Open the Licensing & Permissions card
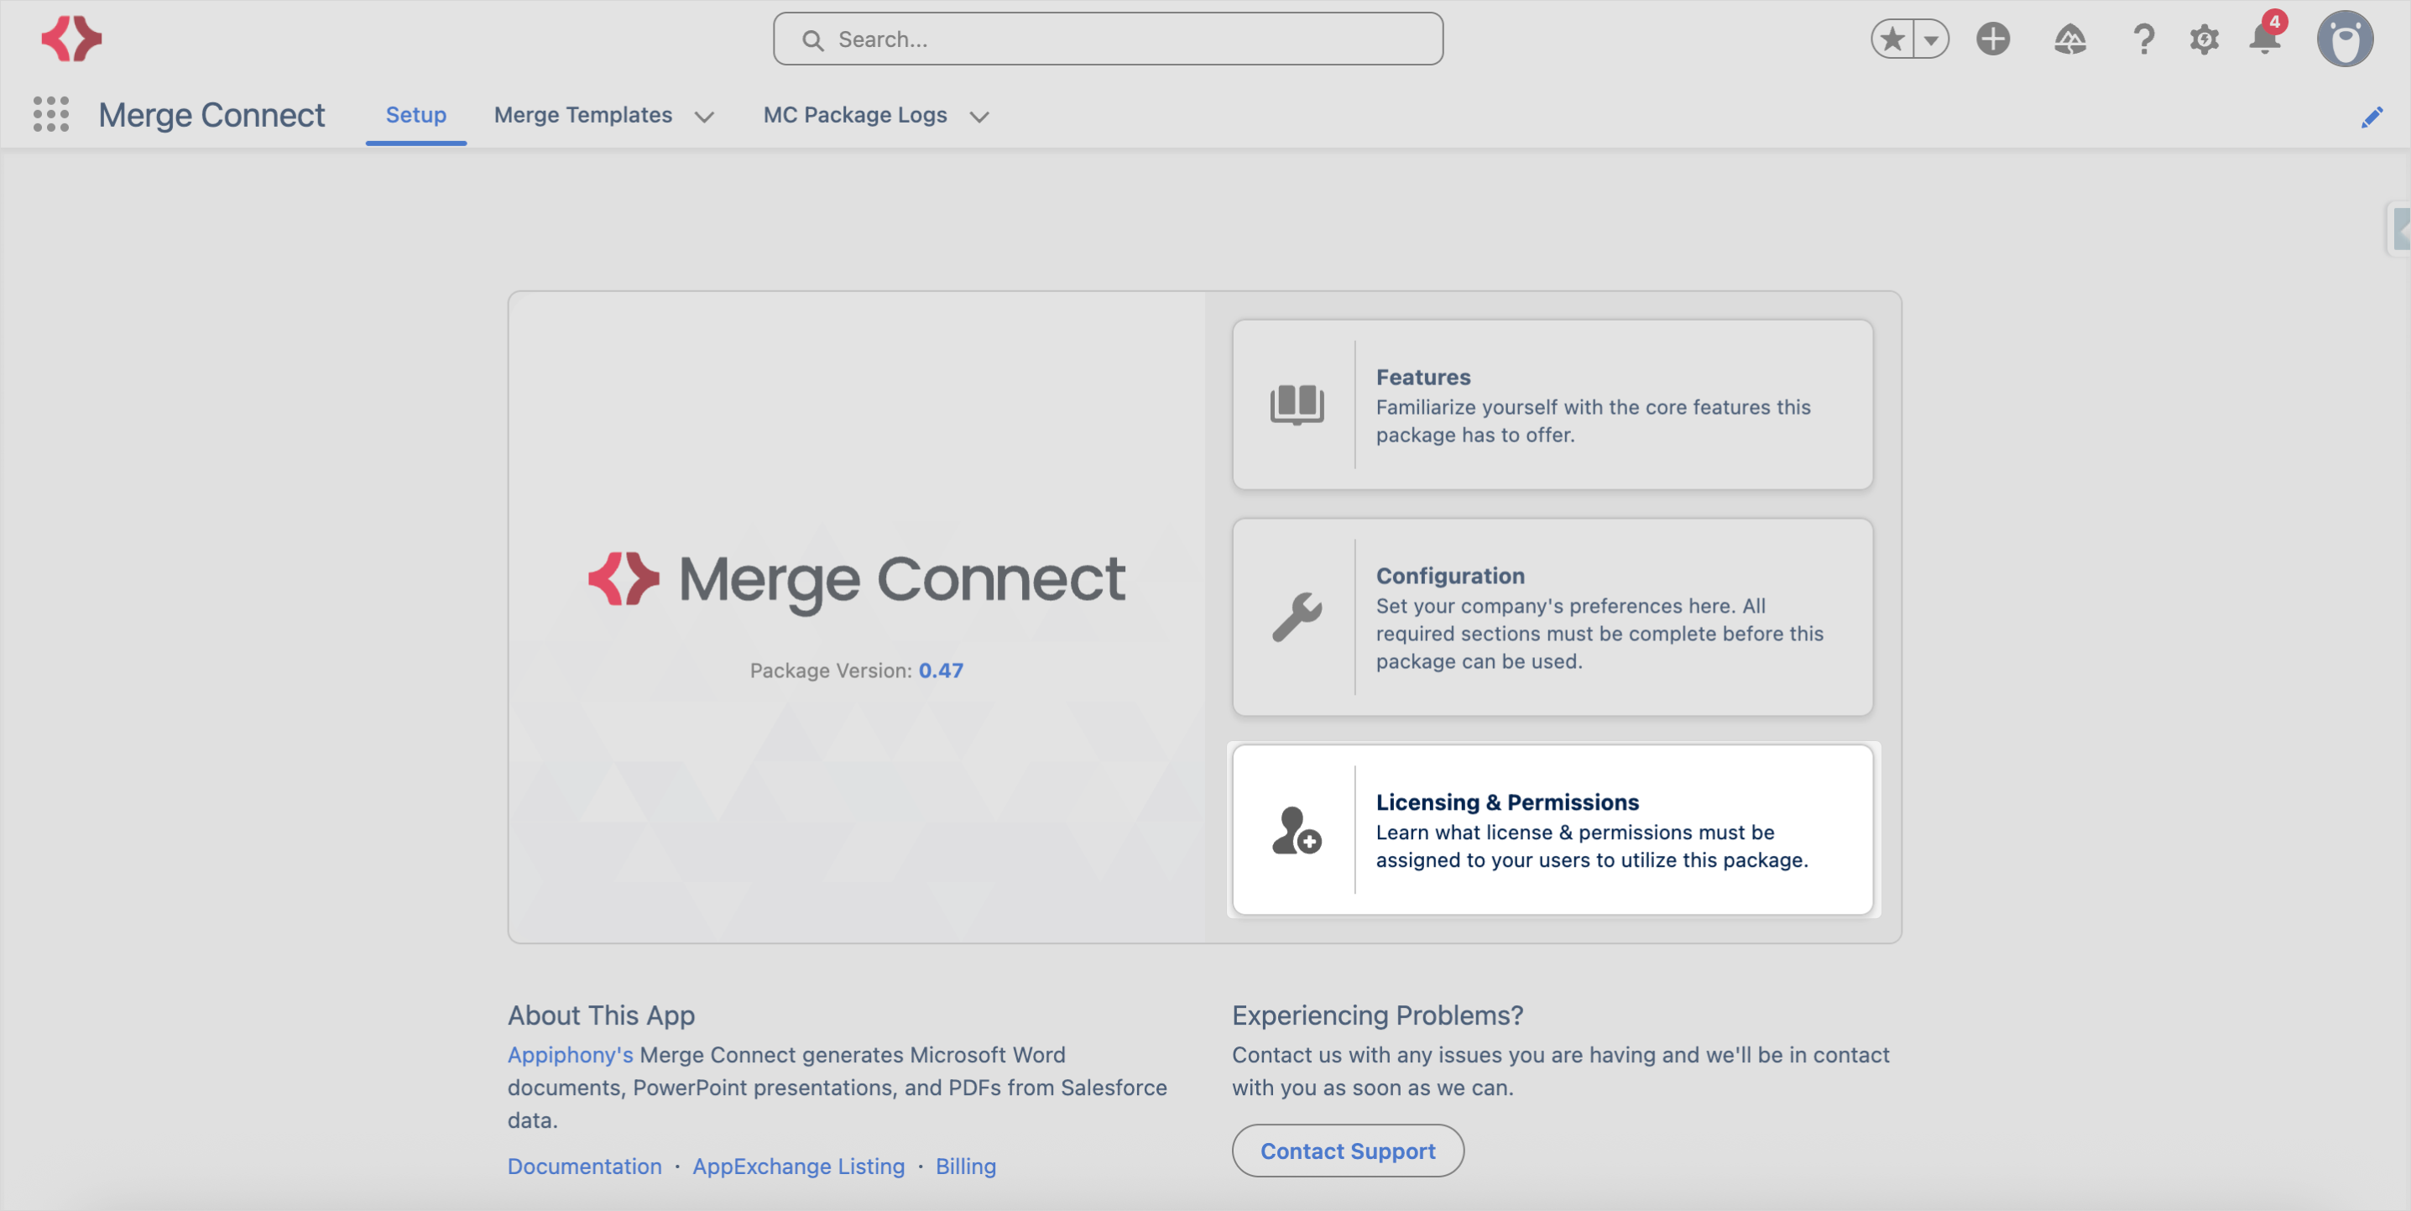This screenshot has height=1211, width=2411. (1552, 829)
